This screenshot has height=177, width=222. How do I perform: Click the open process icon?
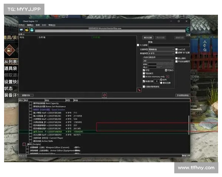[x=21, y=29]
